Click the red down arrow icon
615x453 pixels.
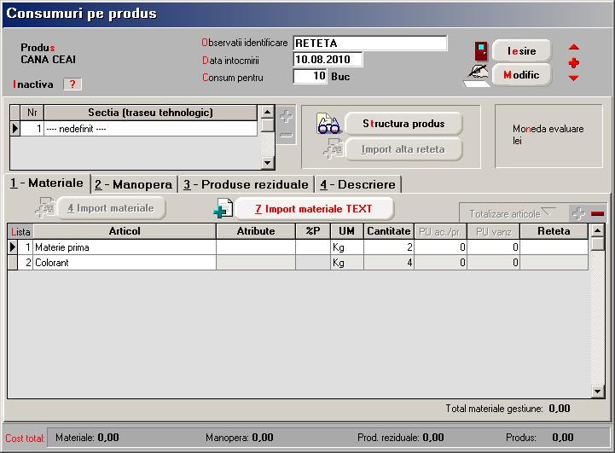pyautogui.click(x=574, y=78)
